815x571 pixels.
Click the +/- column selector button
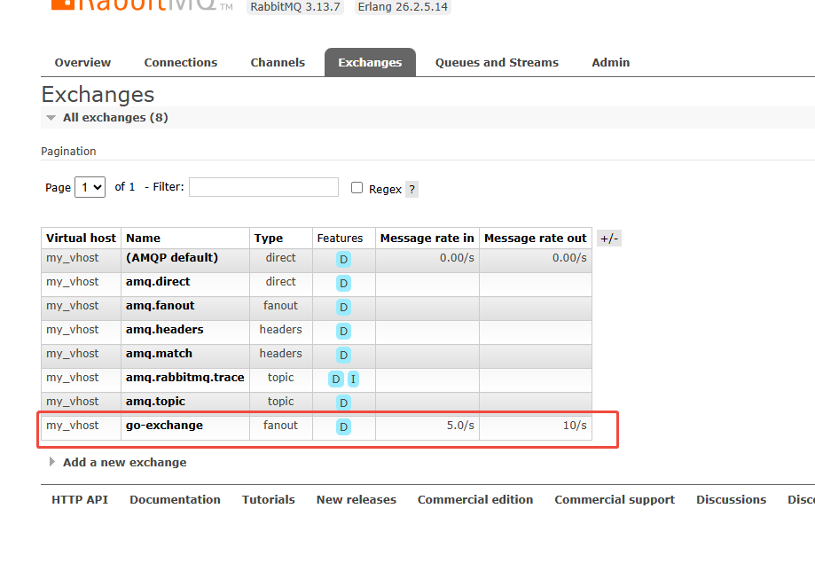tap(608, 239)
